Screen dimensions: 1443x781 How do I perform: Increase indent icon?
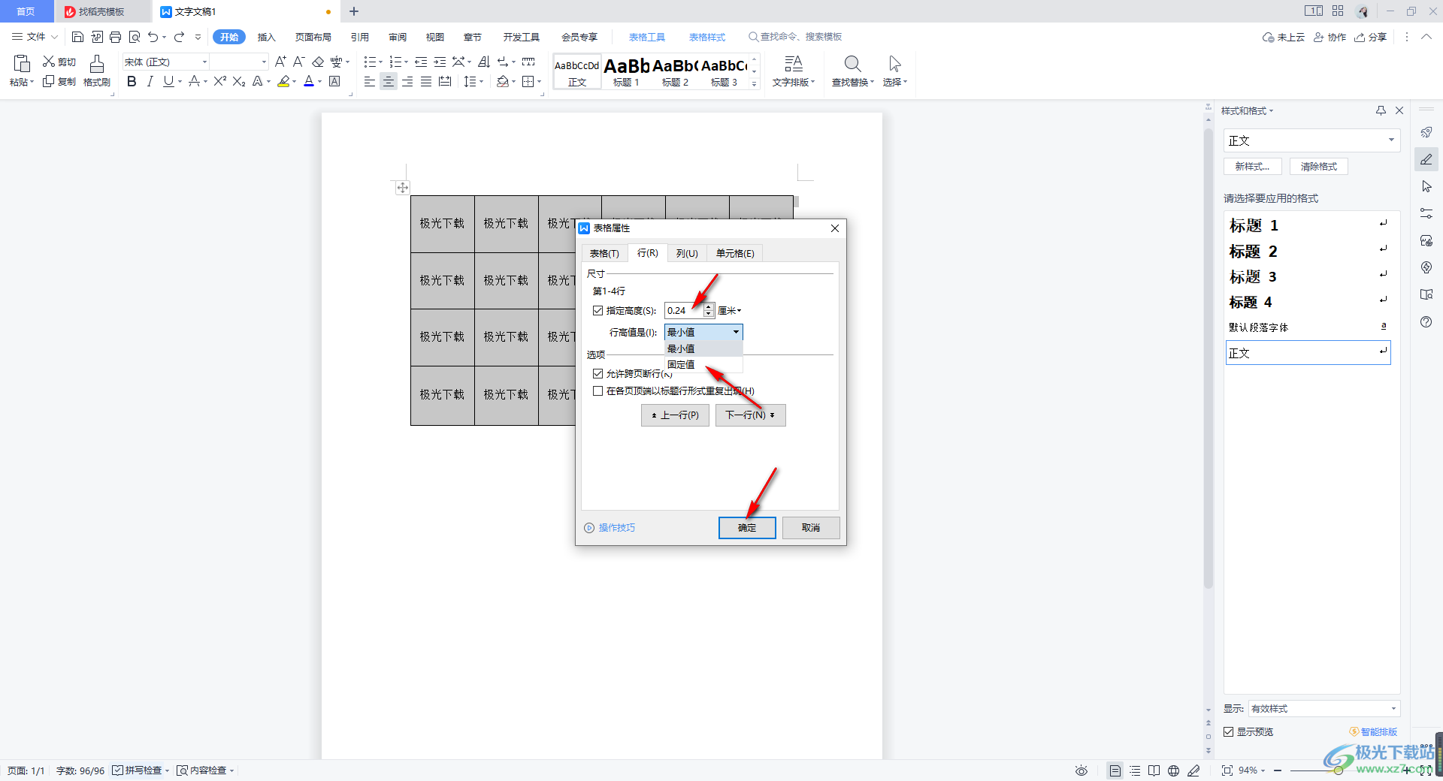point(440,62)
